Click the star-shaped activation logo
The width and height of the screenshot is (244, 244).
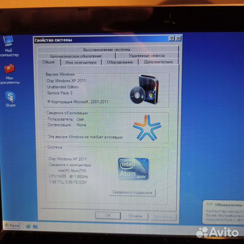(x=147, y=128)
